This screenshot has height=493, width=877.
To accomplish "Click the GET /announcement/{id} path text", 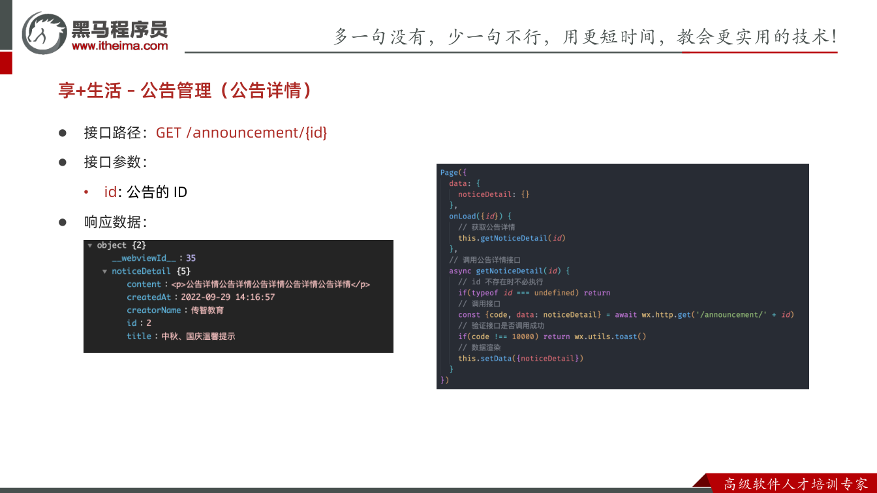I will point(241,132).
